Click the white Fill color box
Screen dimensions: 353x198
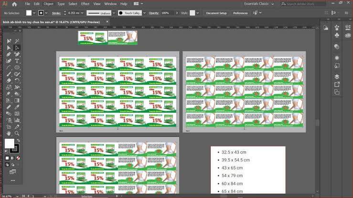10,144
